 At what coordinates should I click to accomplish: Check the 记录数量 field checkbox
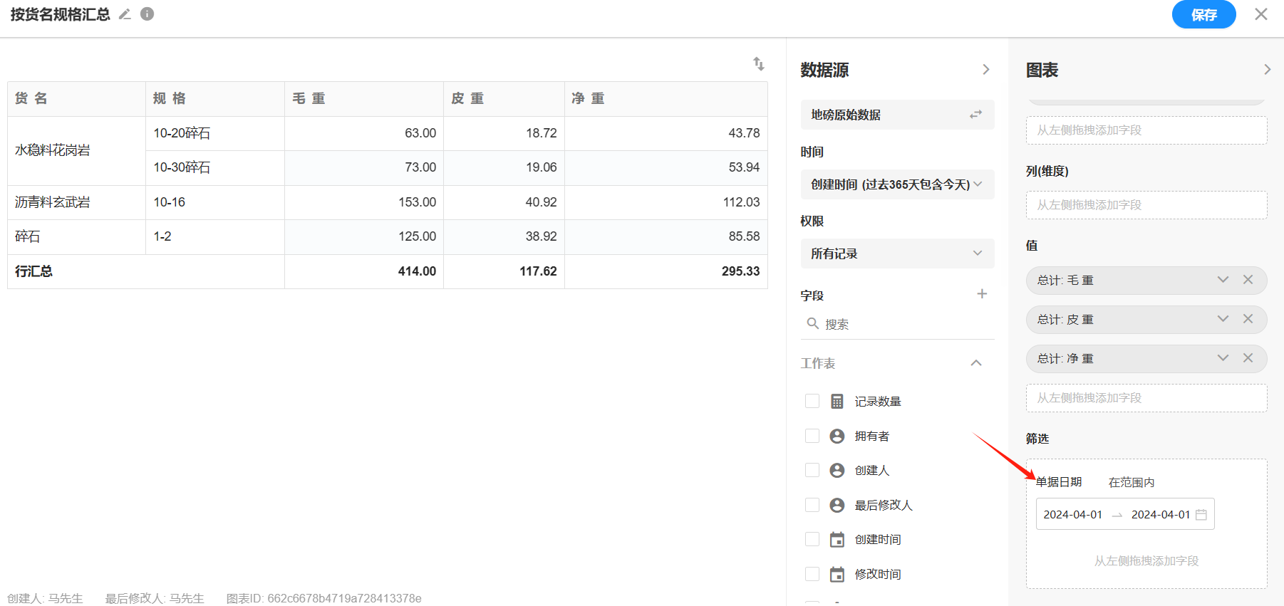[812, 401]
